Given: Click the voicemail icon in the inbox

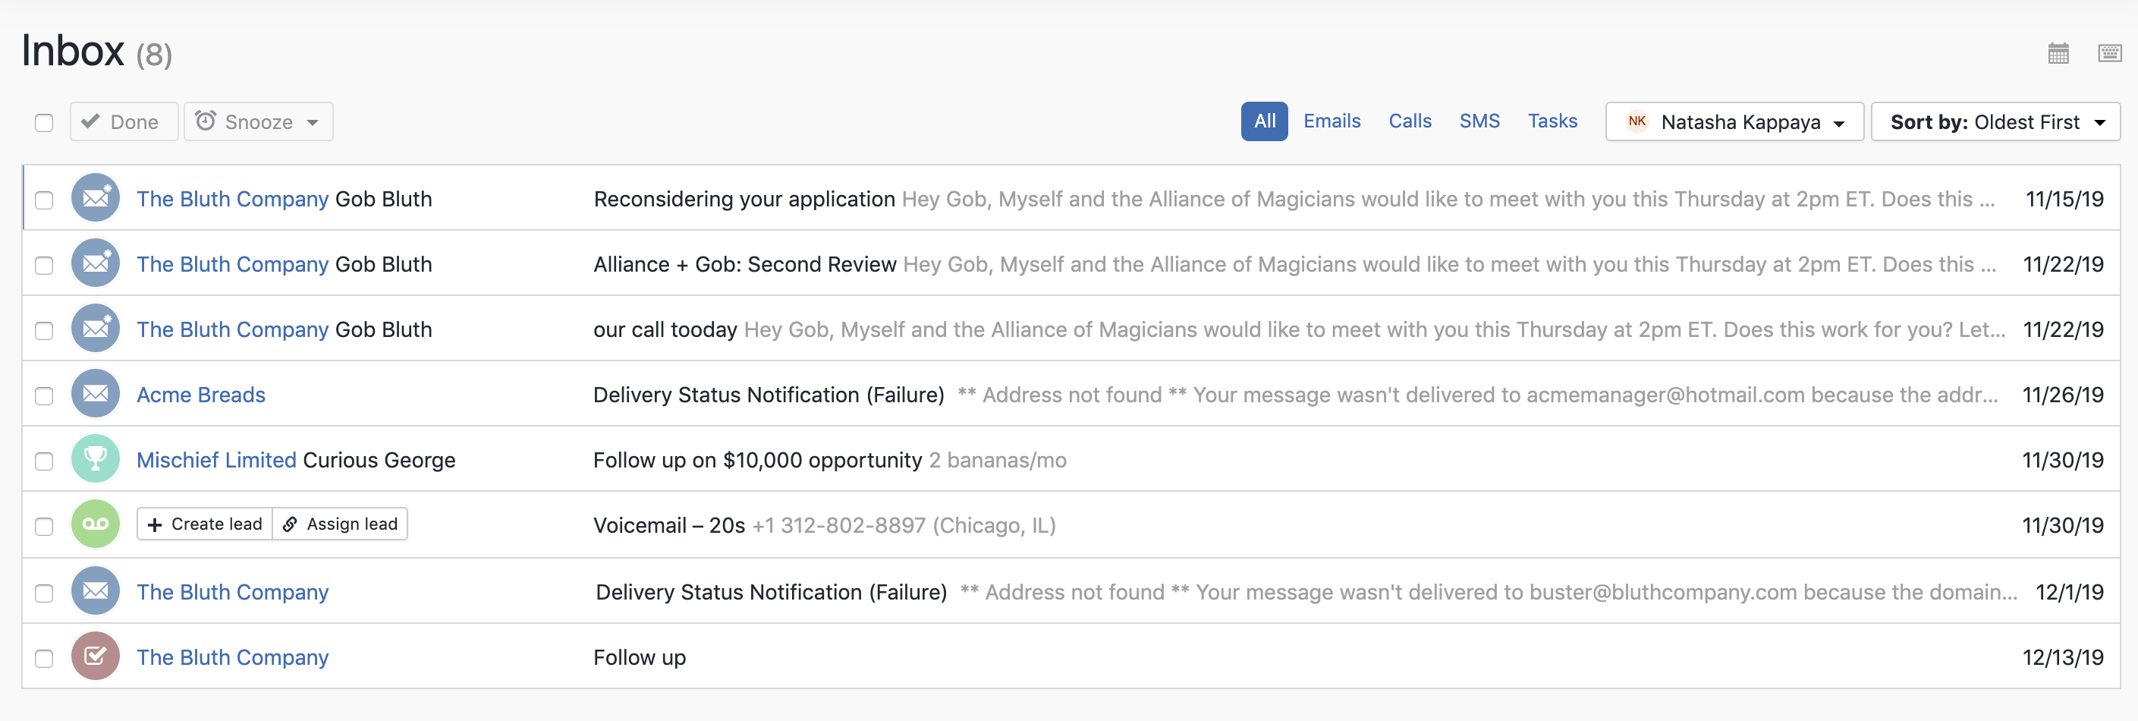Looking at the screenshot, I should point(96,524).
